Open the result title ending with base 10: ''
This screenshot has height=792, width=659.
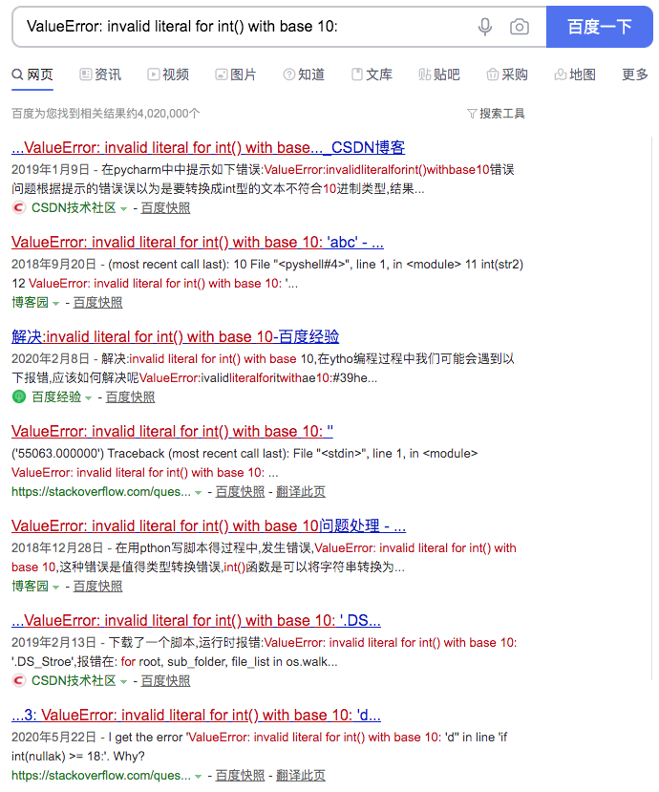172,432
